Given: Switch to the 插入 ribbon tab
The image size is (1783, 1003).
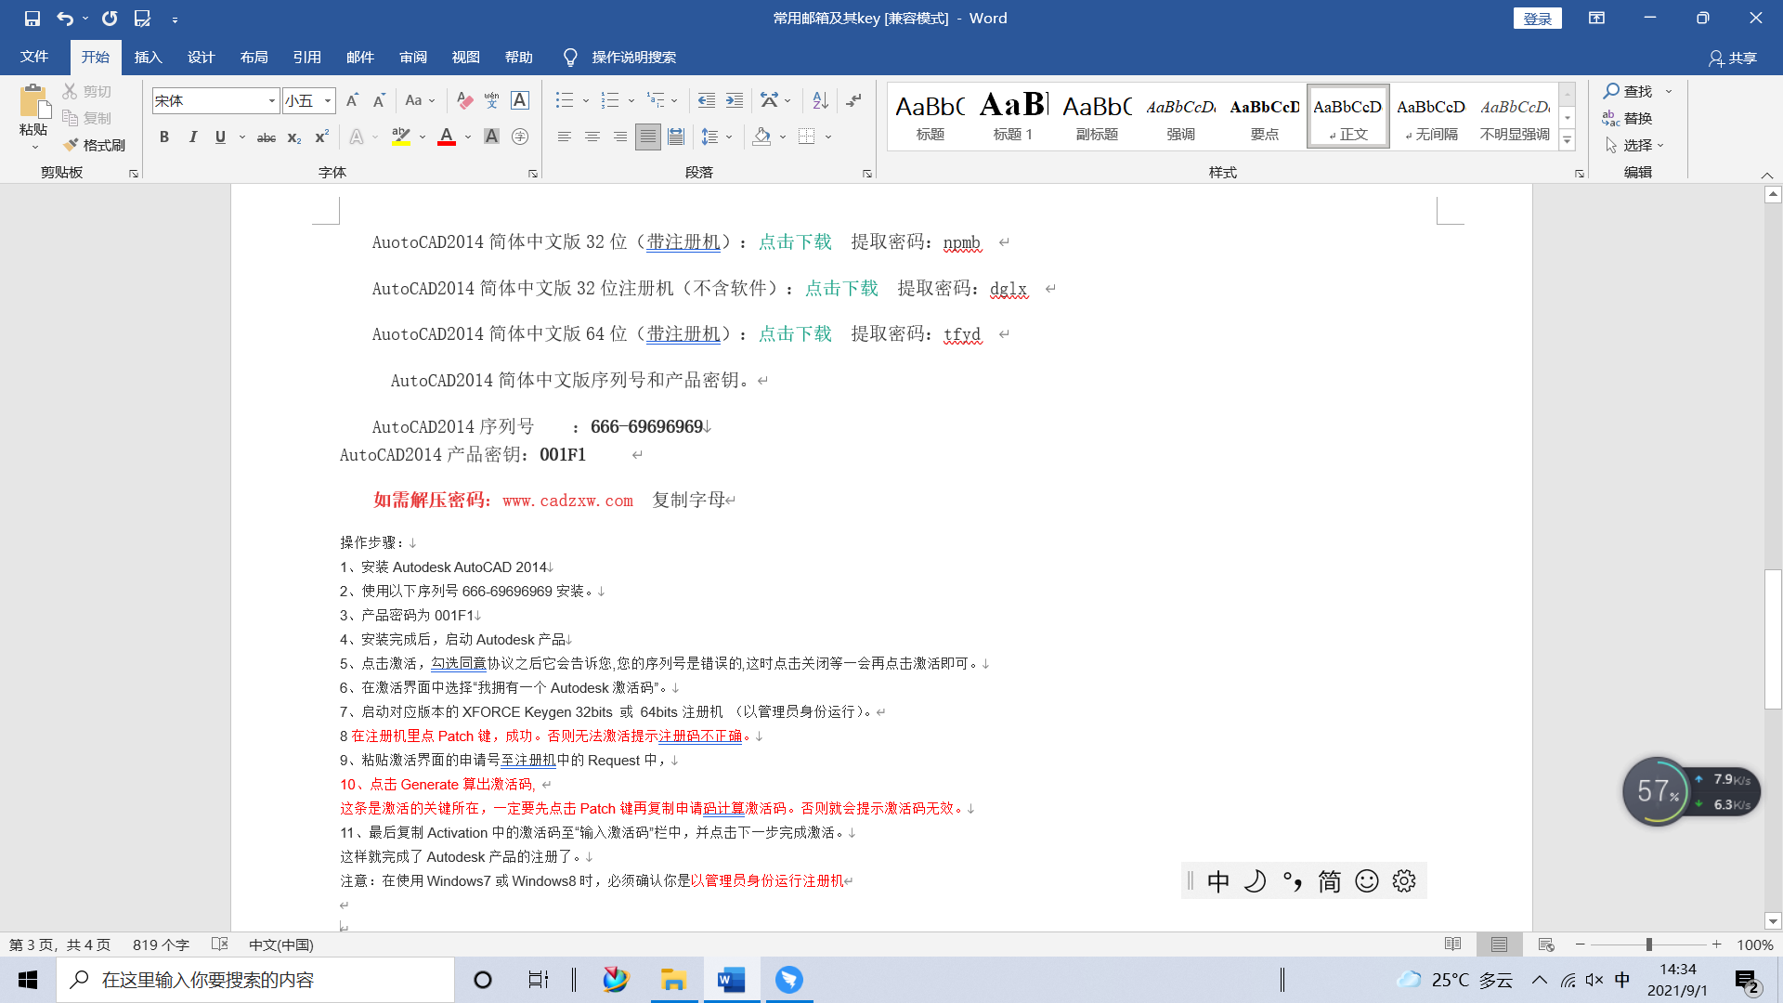Looking at the screenshot, I should [x=148, y=58].
